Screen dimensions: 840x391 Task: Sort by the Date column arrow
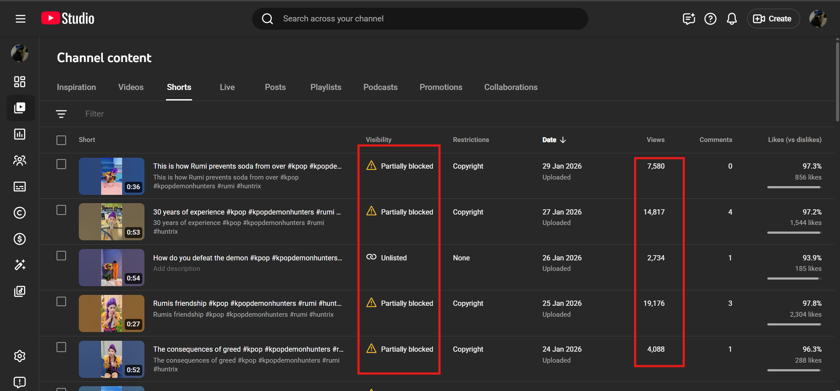point(563,140)
